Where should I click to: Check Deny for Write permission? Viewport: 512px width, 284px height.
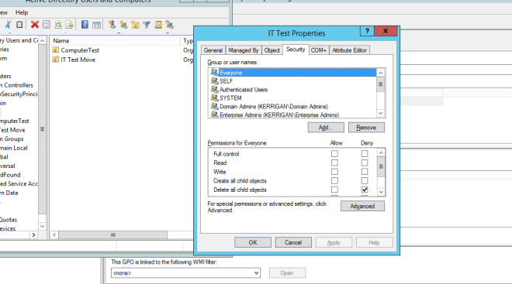(x=365, y=171)
